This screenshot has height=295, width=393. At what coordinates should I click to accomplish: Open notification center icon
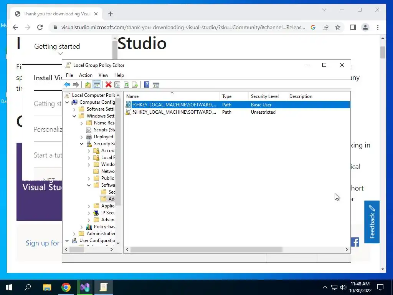tap(380, 287)
